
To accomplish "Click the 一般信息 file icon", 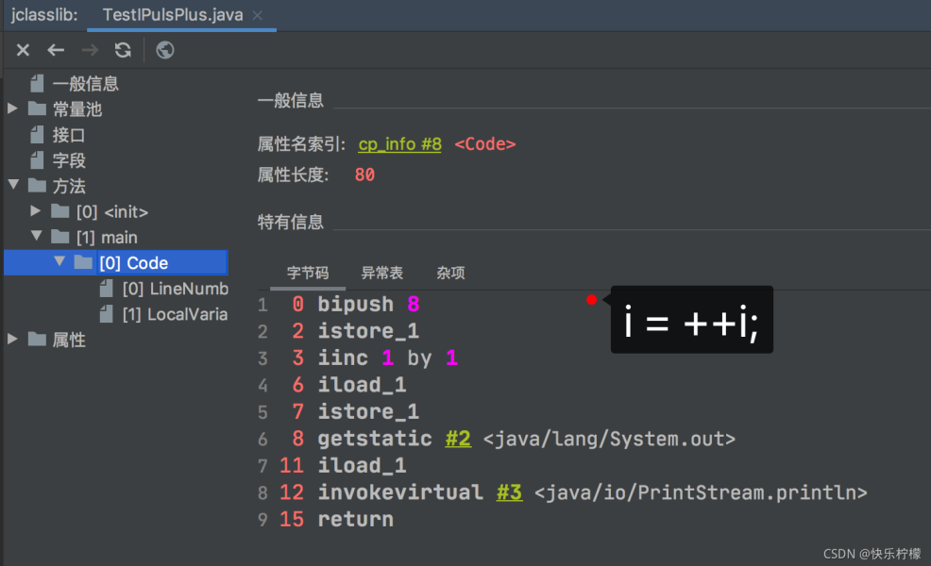I will 37,84.
